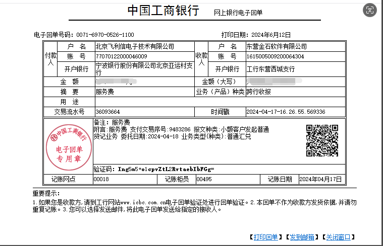Image resolution: width=383 pixels, height=246 pixels.
Task: Click the 付款人 label cell
Action: [x=50, y=59]
